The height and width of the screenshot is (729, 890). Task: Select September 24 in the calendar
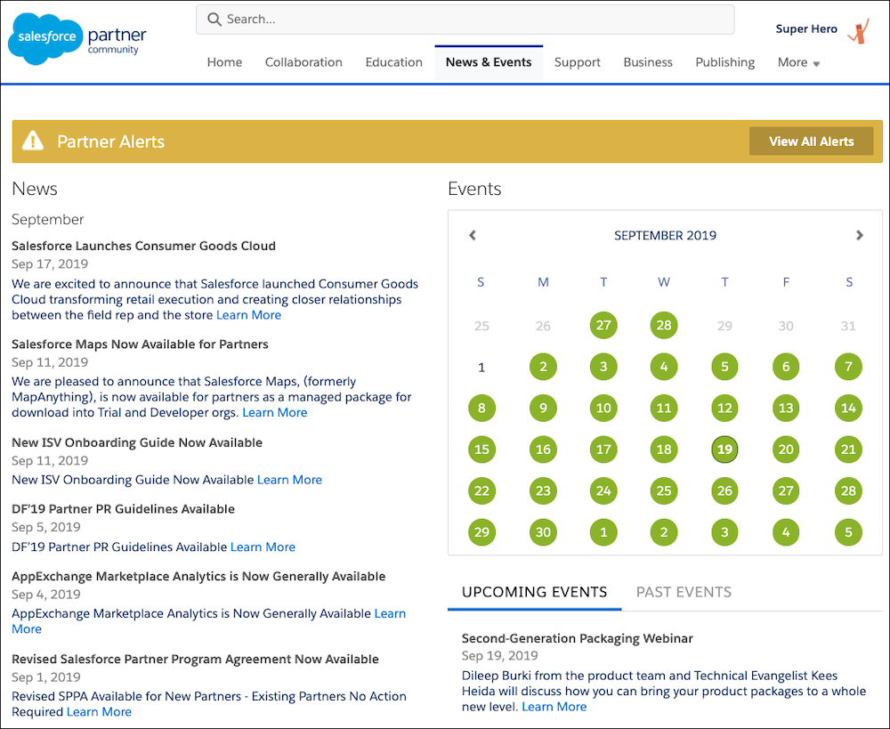603,491
